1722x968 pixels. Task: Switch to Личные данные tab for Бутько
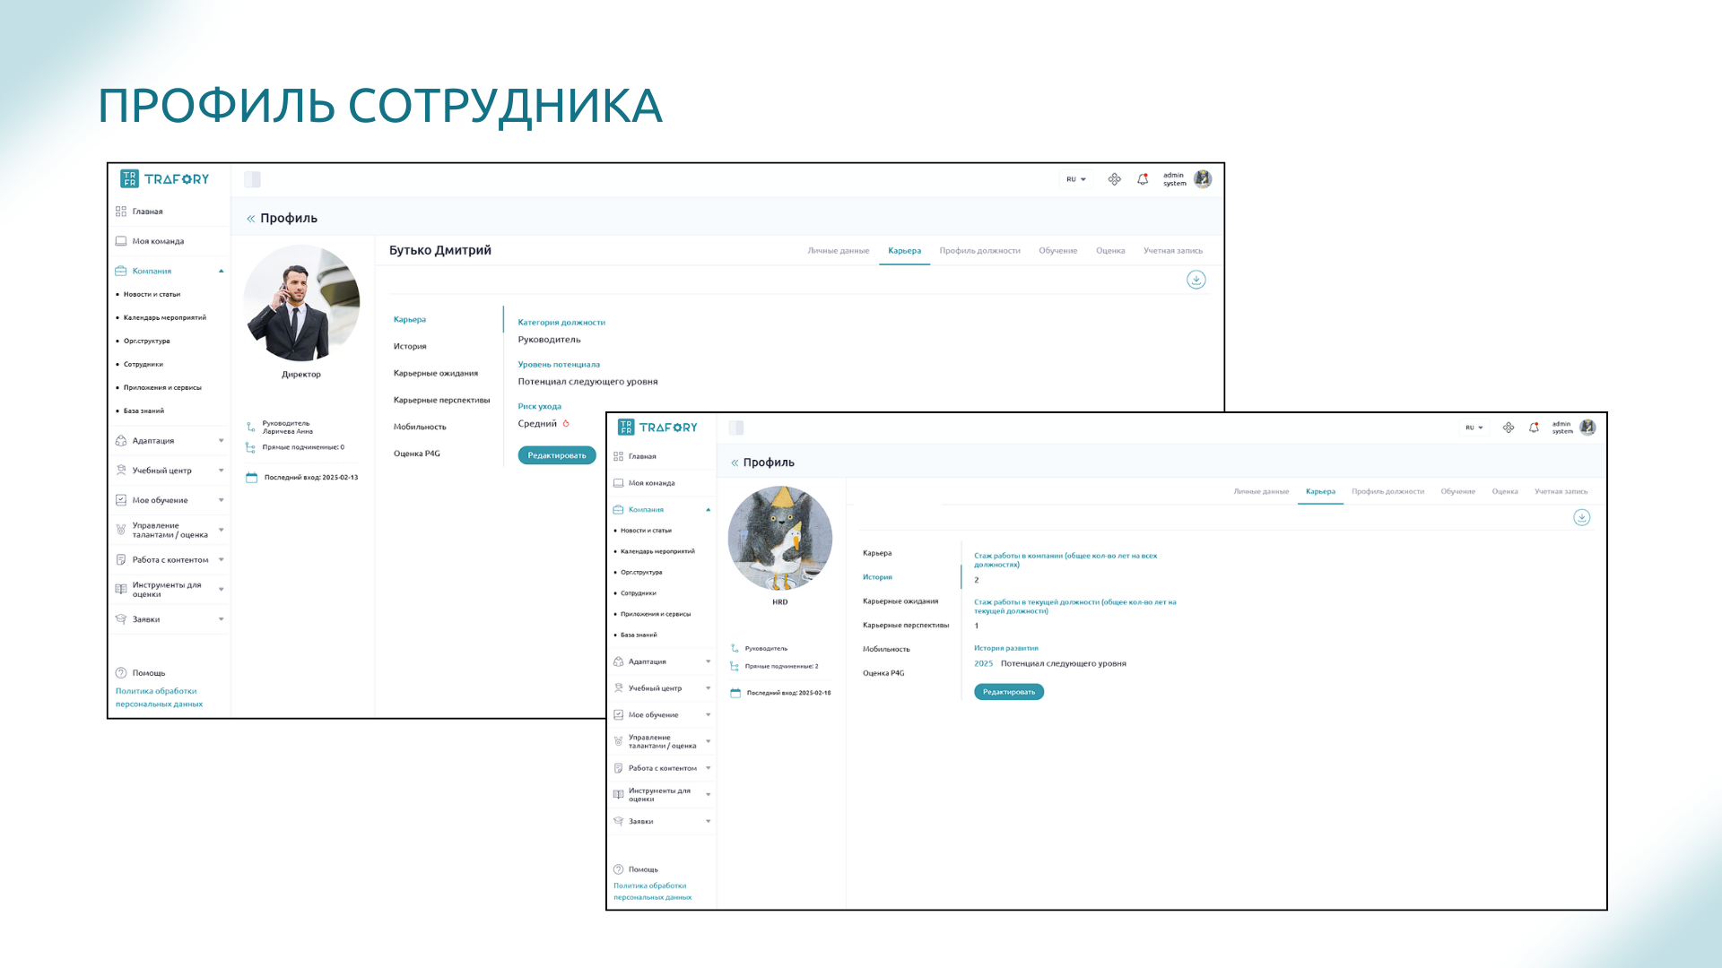tap(838, 251)
